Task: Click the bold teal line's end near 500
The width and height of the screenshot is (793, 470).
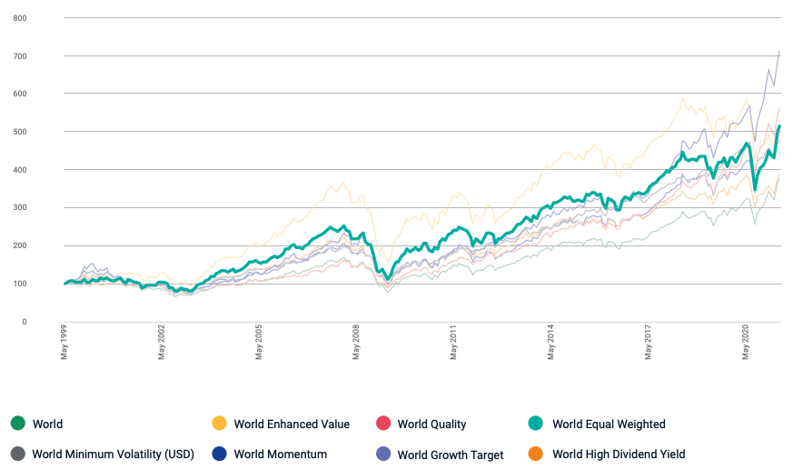Action: (x=779, y=126)
